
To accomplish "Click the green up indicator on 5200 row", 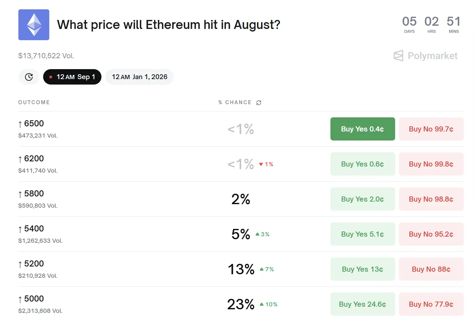I will (267, 269).
